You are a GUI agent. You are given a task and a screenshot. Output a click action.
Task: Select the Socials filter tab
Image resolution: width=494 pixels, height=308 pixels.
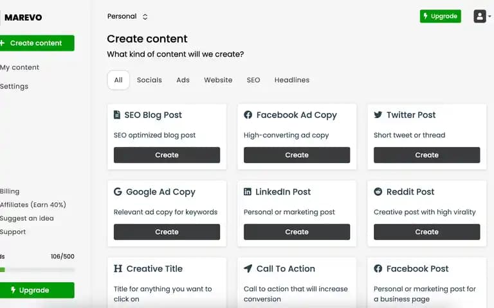[149, 80]
